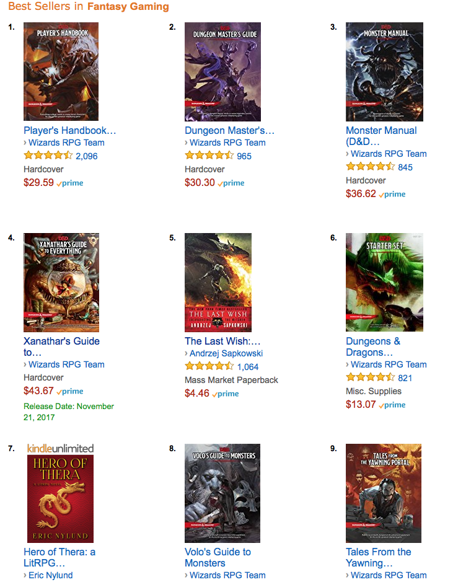Open Volo's Guide to Monsters cover
This screenshot has width=471, height=582.
[x=222, y=493]
